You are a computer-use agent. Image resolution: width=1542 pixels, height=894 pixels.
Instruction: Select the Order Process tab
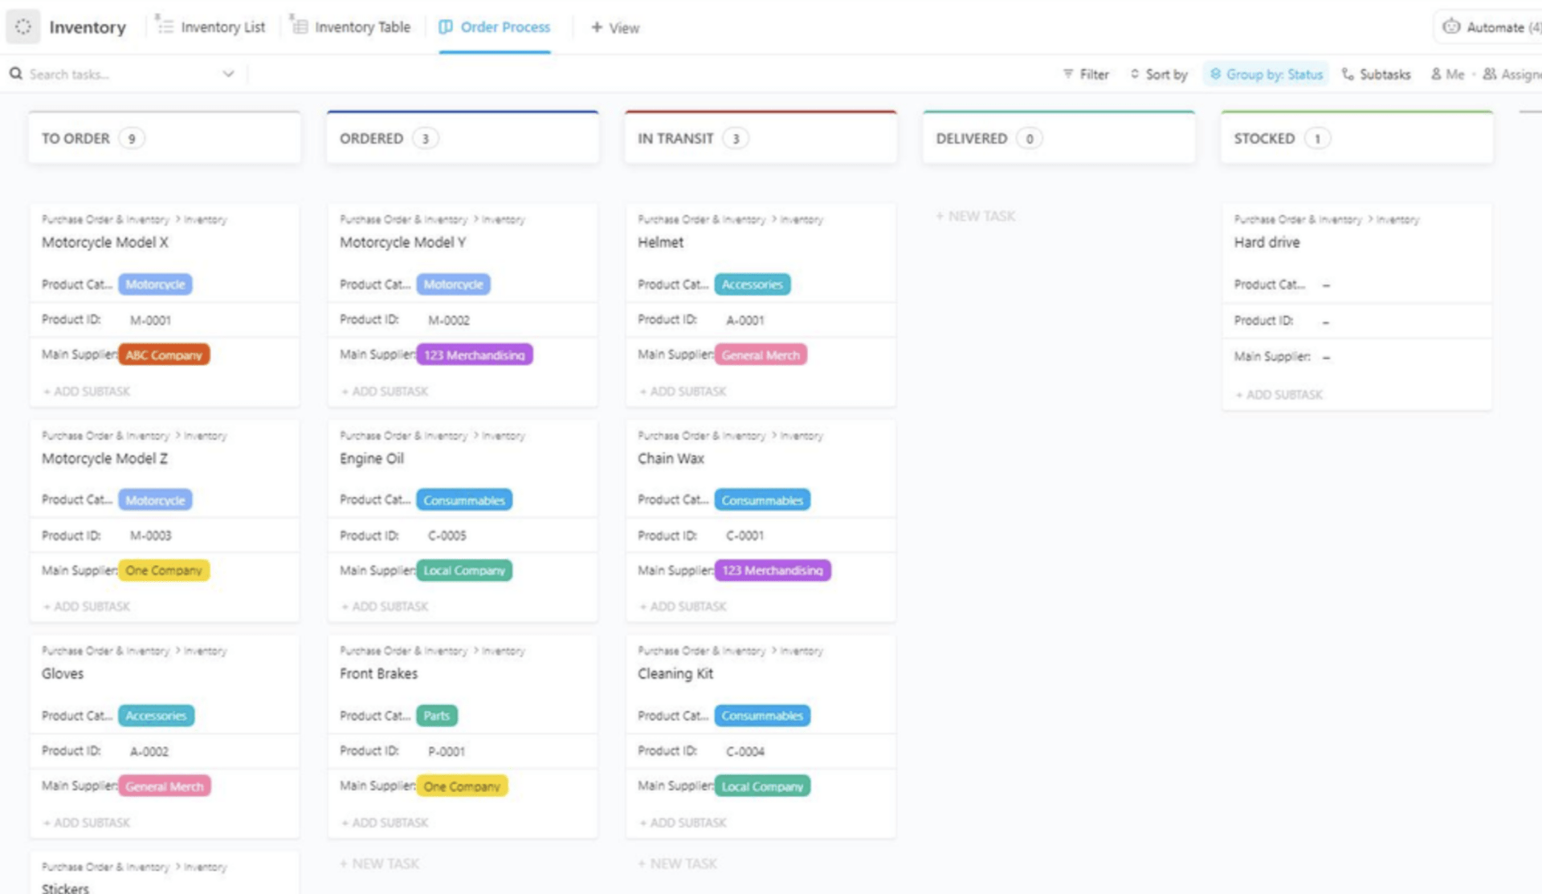[496, 26]
